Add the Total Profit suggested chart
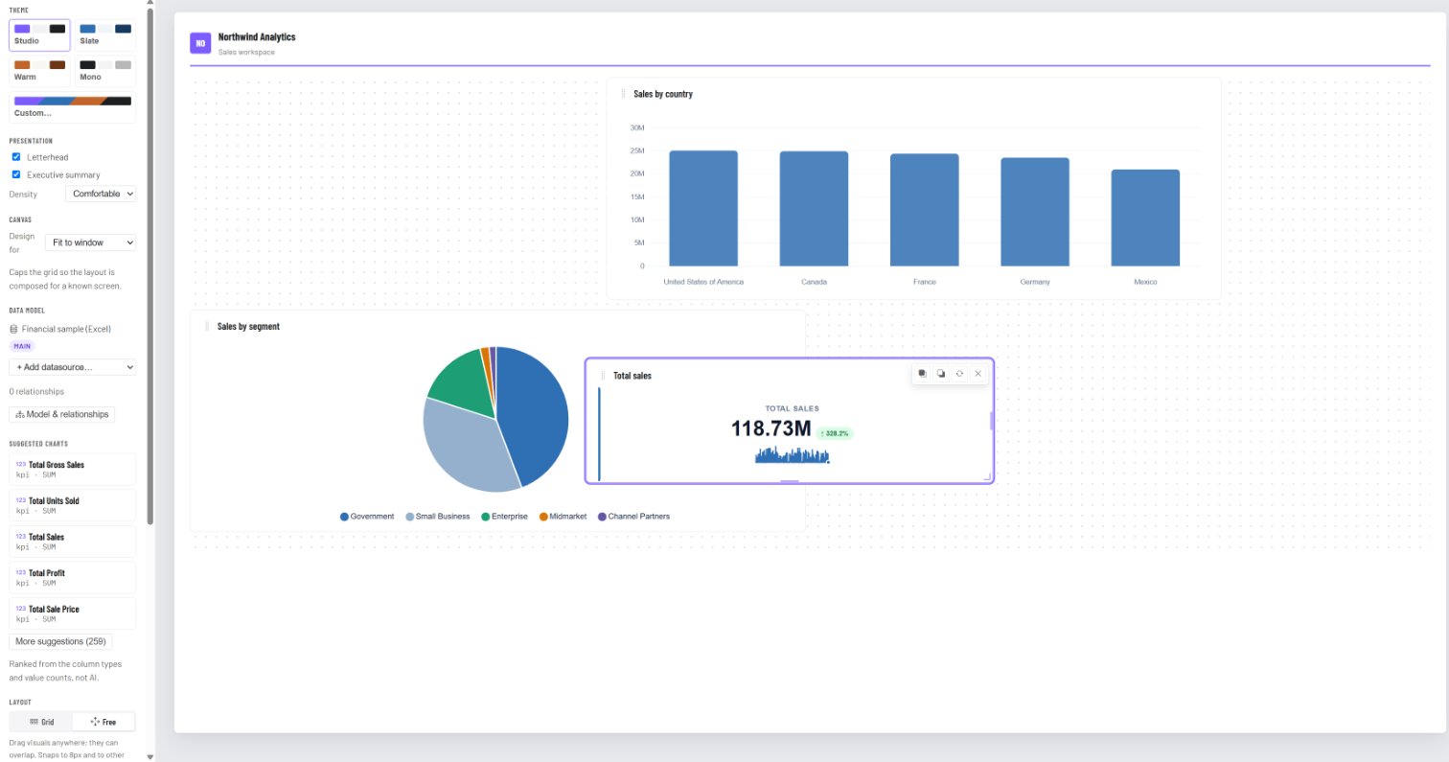This screenshot has height=762, width=1449. click(73, 577)
